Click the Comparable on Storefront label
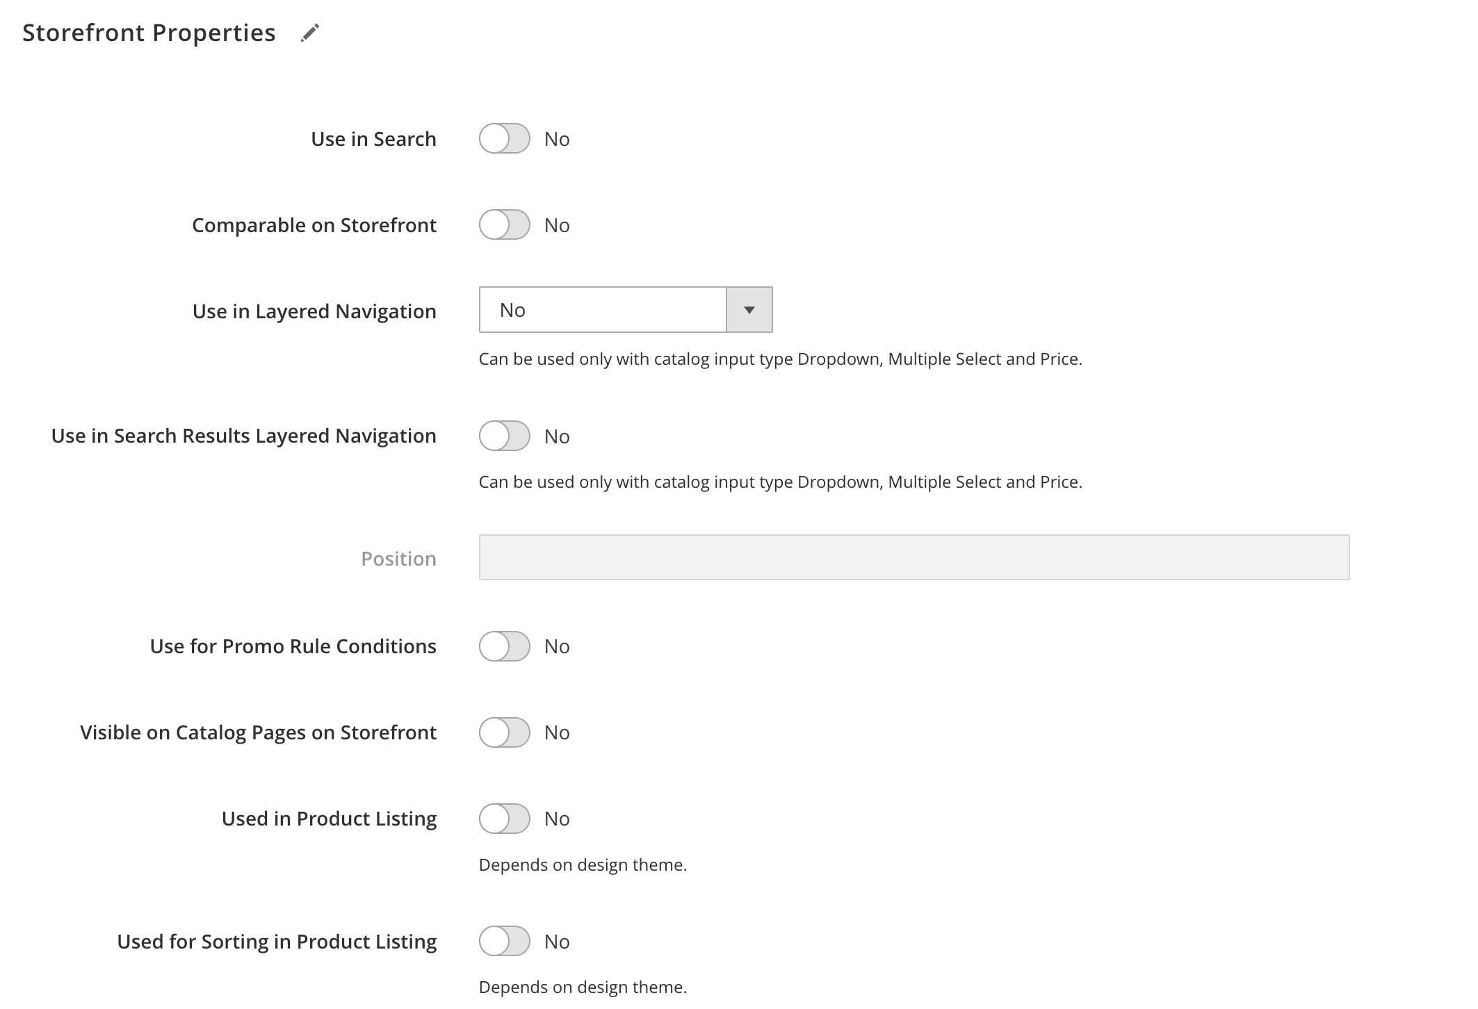Screen dimensions: 1478x1009 [x=314, y=225]
